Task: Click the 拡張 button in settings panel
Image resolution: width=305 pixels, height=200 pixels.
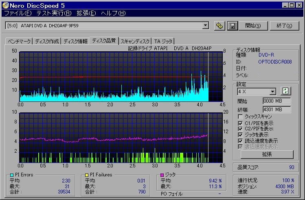Action: [x=267, y=154]
